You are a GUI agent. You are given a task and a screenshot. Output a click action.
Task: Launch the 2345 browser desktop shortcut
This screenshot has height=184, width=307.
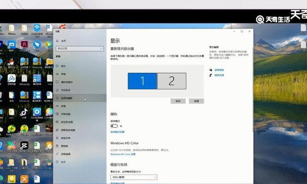point(49,112)
